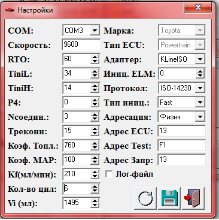Click the Адрес Запр input field
This screenshot has height=220, width=219.
pyautogui.click(x=181, y=159)
